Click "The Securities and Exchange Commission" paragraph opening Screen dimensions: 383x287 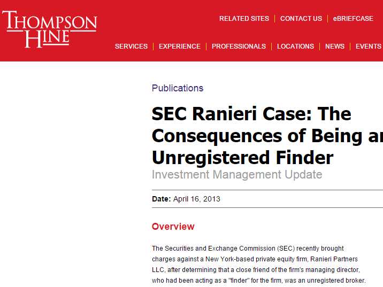(x=214, y=249)
